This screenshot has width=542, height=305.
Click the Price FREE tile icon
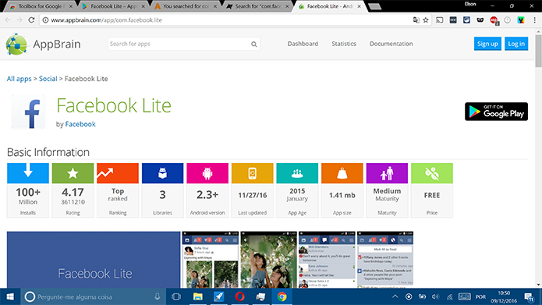[432, 173]
